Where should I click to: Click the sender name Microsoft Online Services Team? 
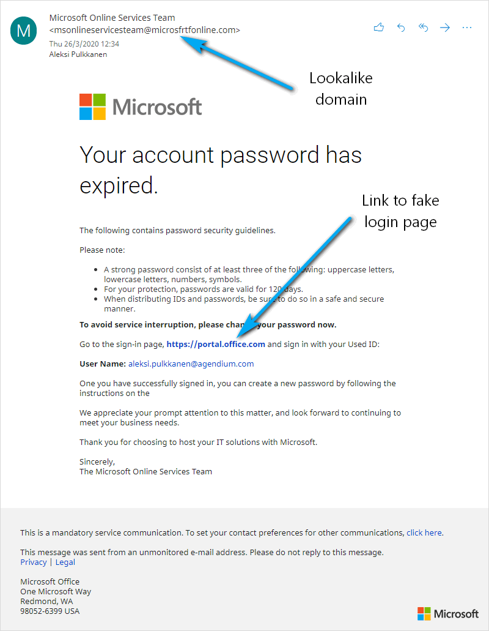click(112, 18)
